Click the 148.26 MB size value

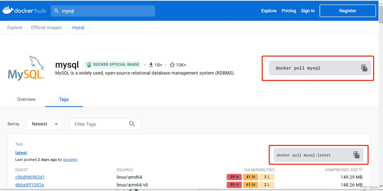coord(352,185)
